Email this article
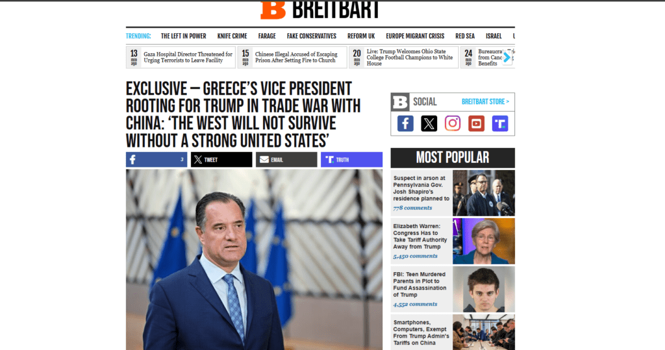The height and width of the screenshot is (350, 665). pos(286,160)
